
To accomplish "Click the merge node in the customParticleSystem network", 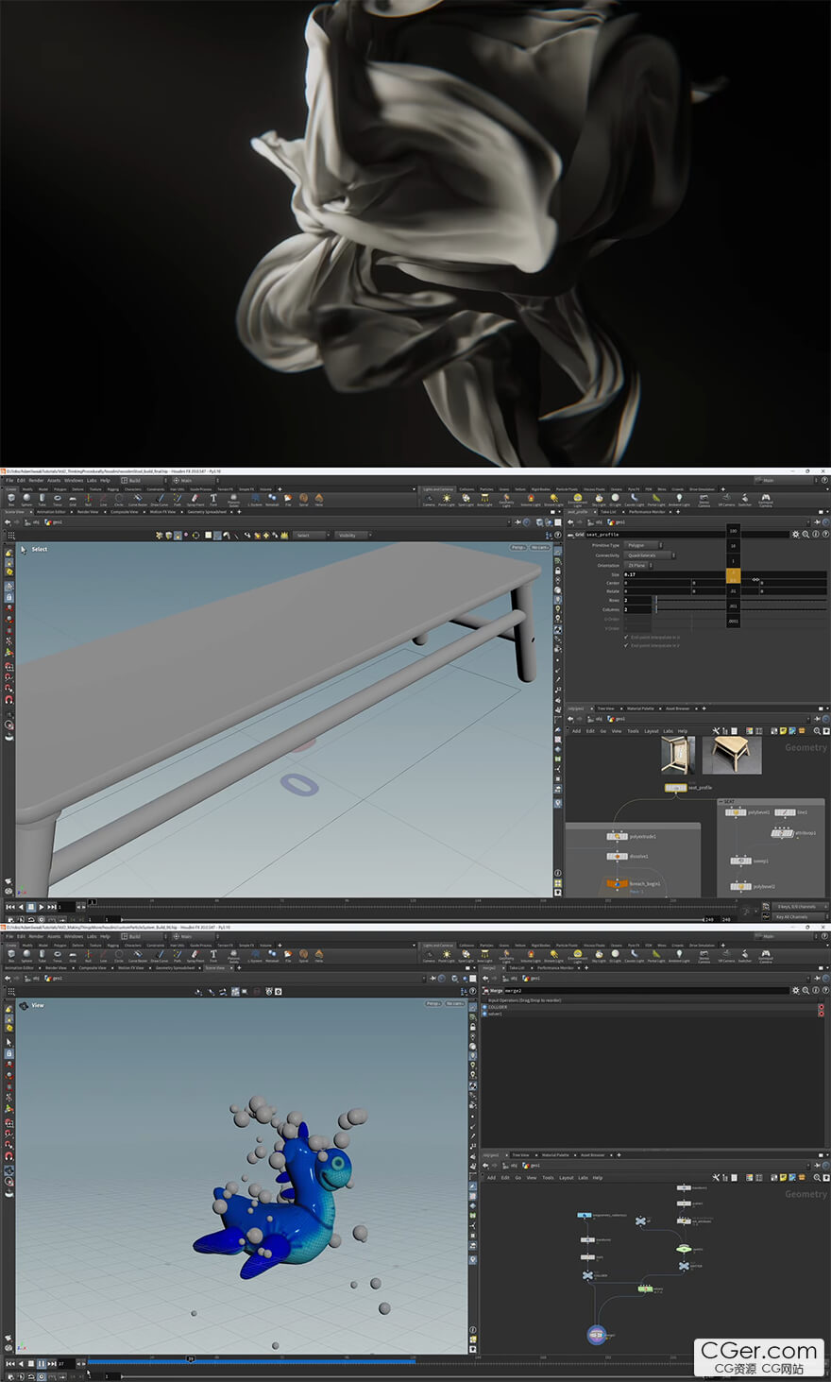I will point(596,1335).
